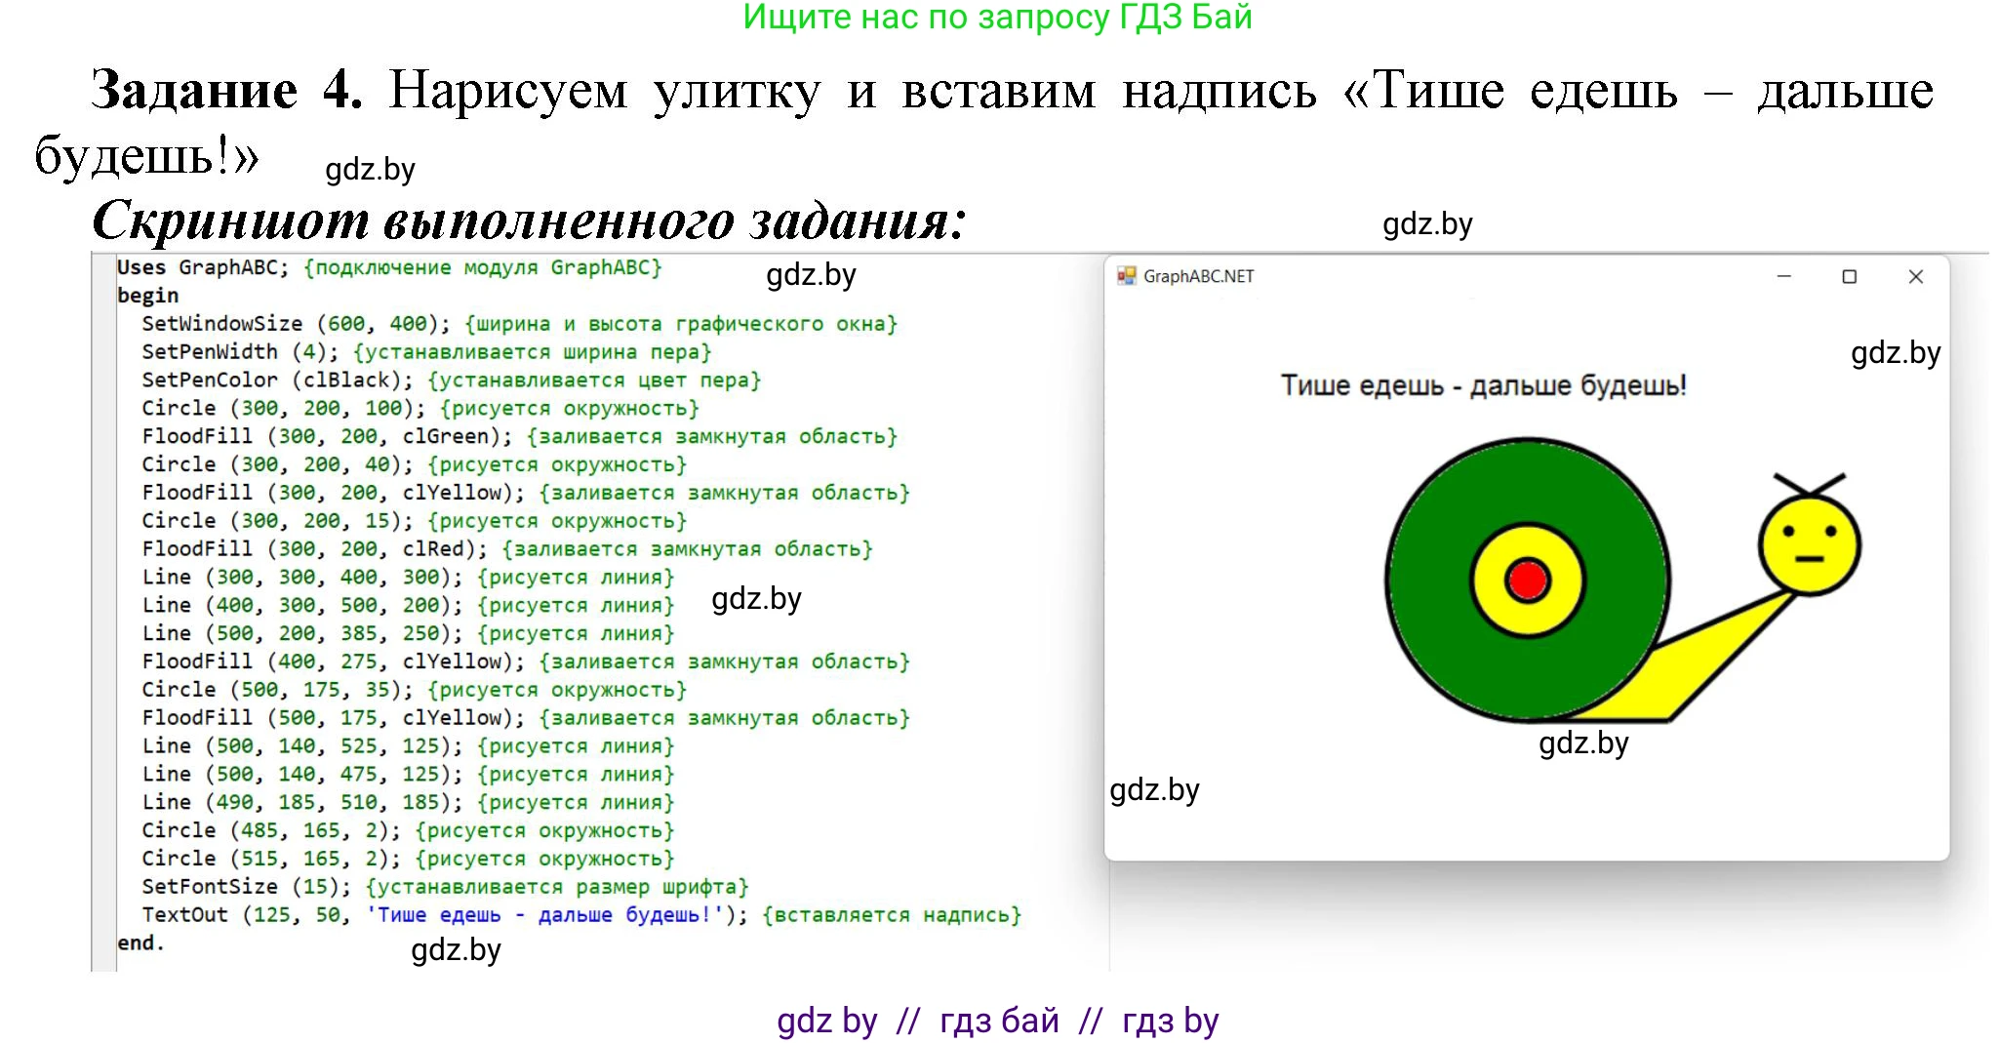
Task: Click the heading Задание 4
Action: click(x=224, y=90)
